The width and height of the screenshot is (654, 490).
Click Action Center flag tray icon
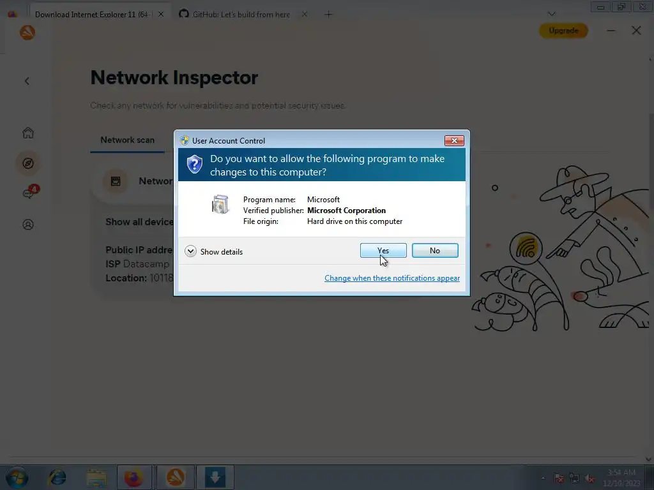pyautogui.click(x=559, y=478)
